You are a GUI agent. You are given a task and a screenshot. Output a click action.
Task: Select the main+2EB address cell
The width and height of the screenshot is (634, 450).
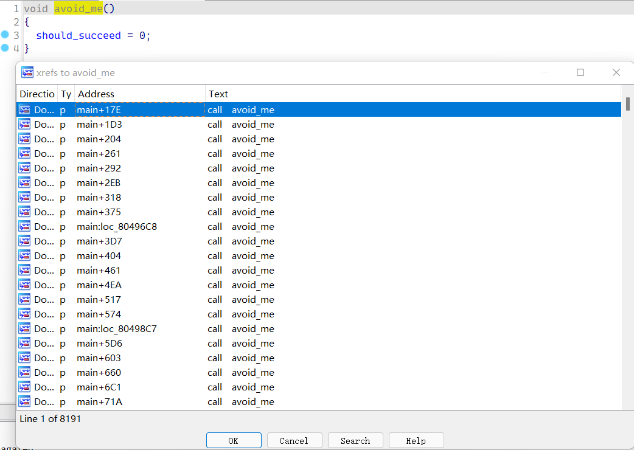click(x=140, y=183)
